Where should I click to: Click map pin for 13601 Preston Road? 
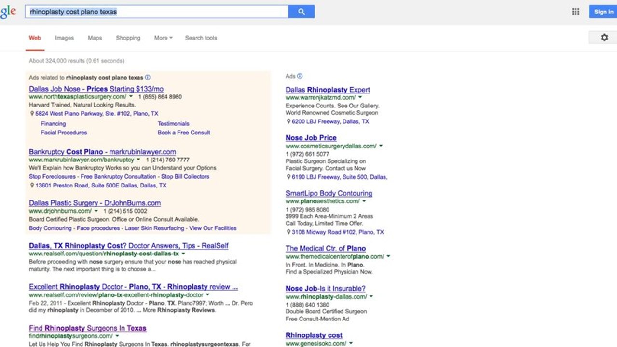coord(32,186)
